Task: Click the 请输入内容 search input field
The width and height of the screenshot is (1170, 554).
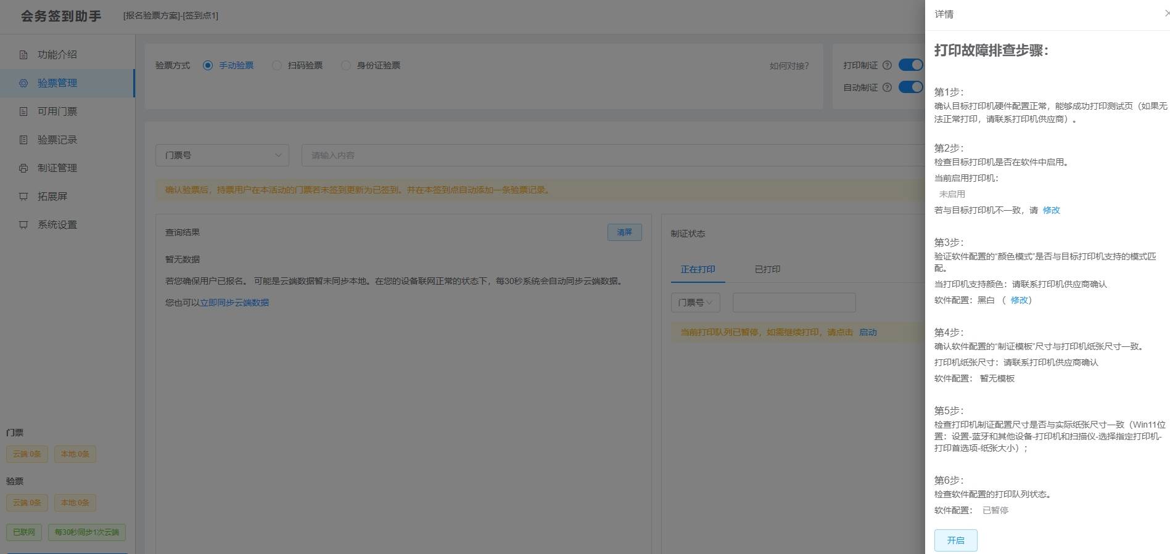Action: tap(611, 155)
